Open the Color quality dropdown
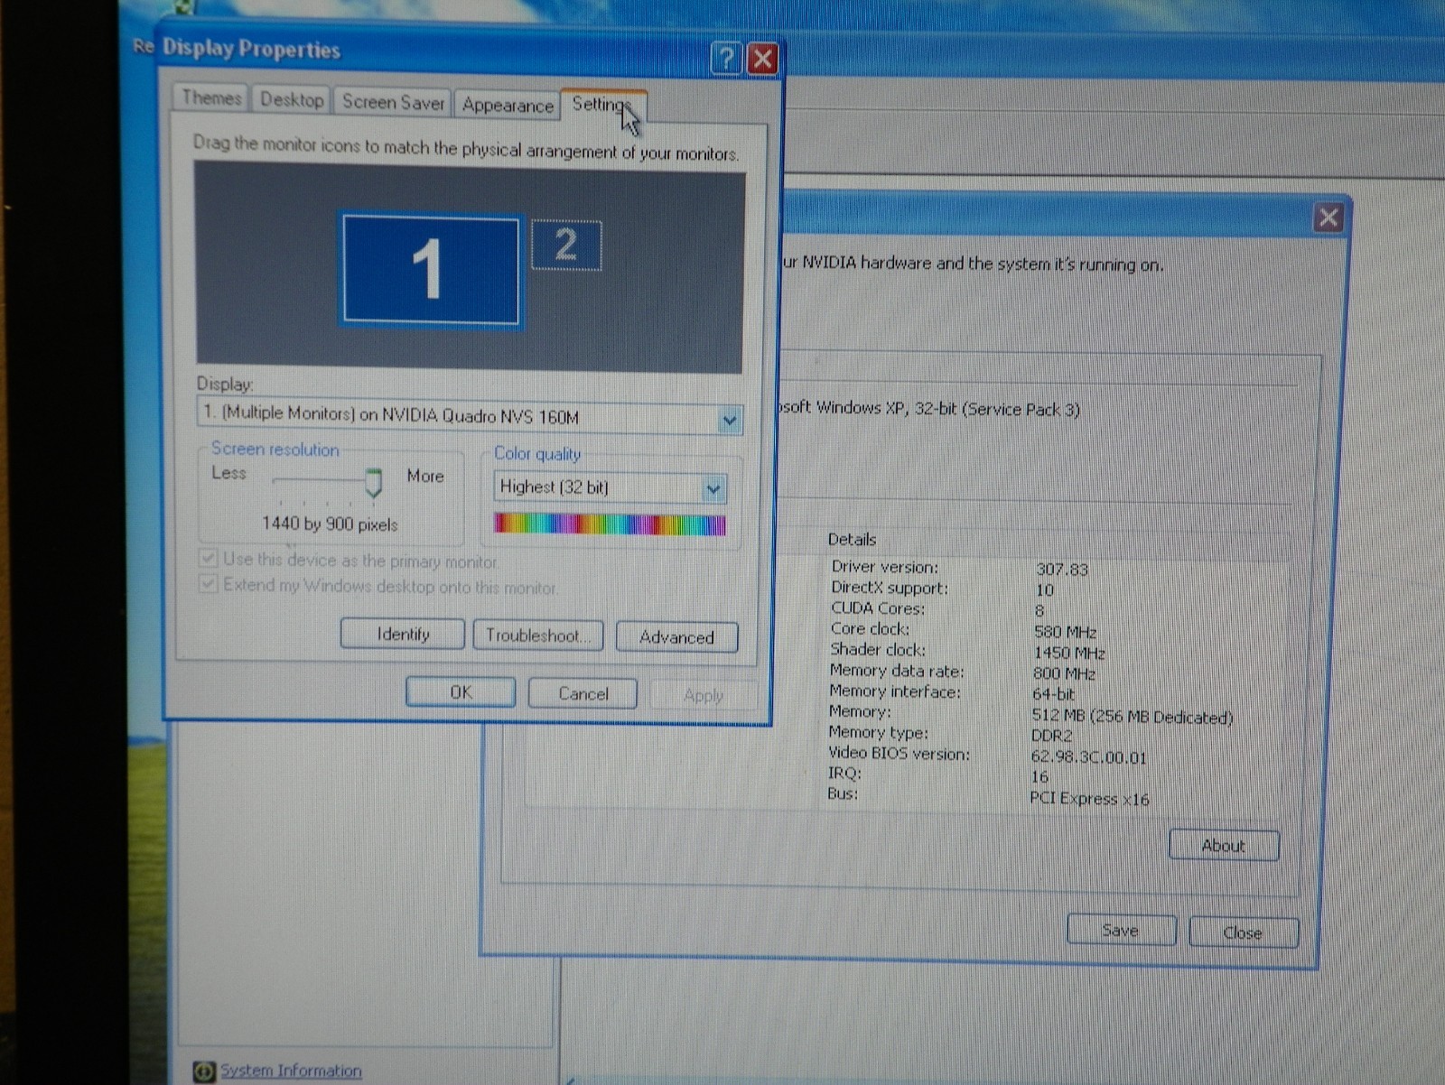 (713, 489)
